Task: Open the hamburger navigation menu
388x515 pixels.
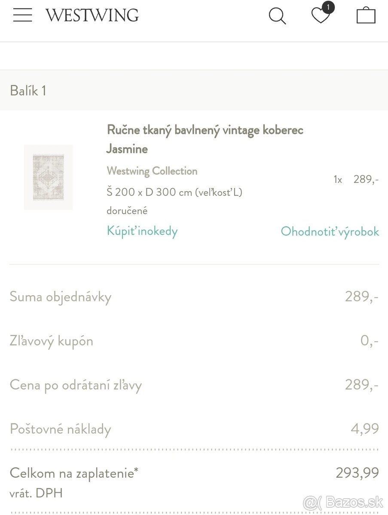Action: [22, 15]
